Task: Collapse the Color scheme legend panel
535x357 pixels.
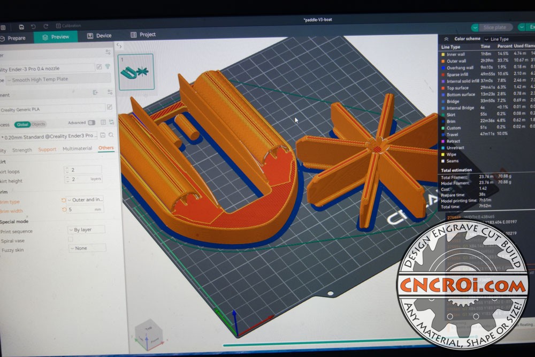Action: point(446,39)
